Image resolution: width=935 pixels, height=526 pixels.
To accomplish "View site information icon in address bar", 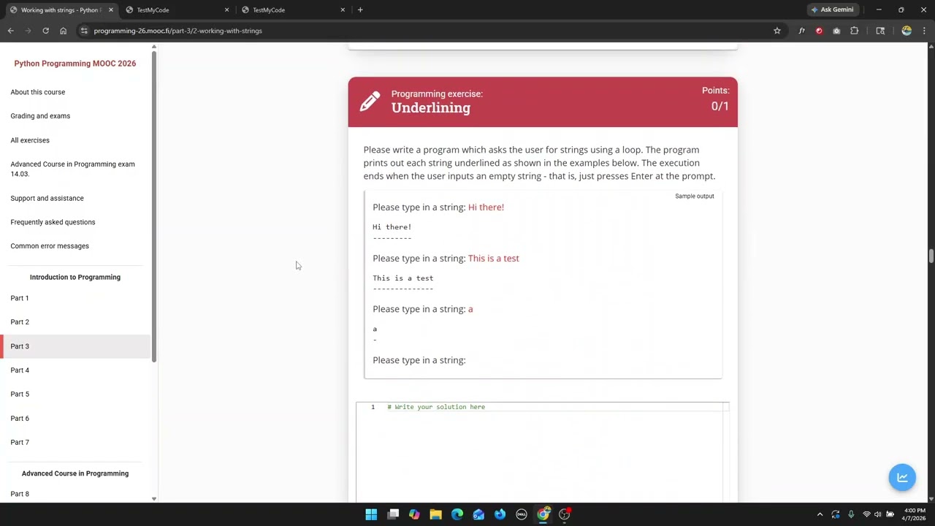I will pos(84,31).
